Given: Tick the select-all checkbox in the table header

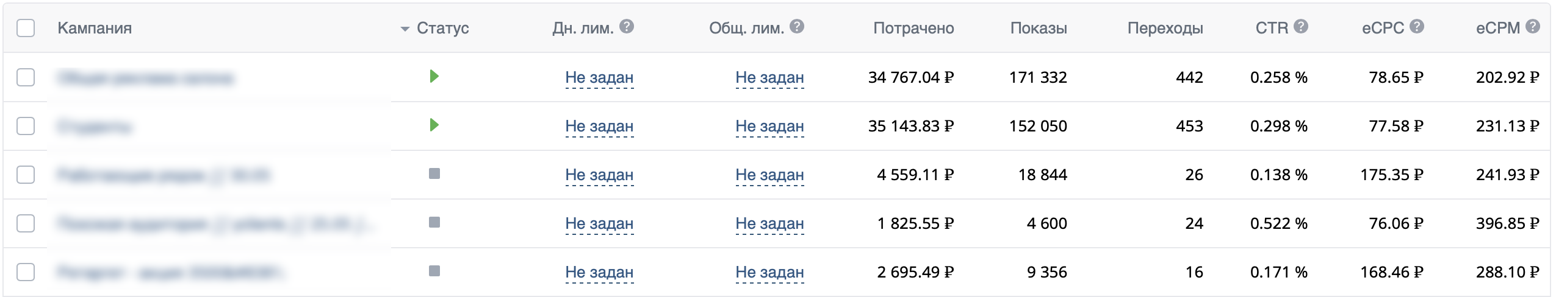Looking at the screenshot, I should 26,29.
